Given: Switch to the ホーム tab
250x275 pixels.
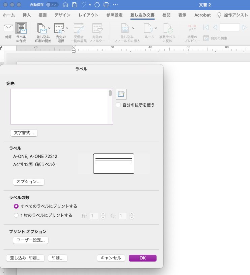Looking at the screenshot, I should [x=9, y=15].
